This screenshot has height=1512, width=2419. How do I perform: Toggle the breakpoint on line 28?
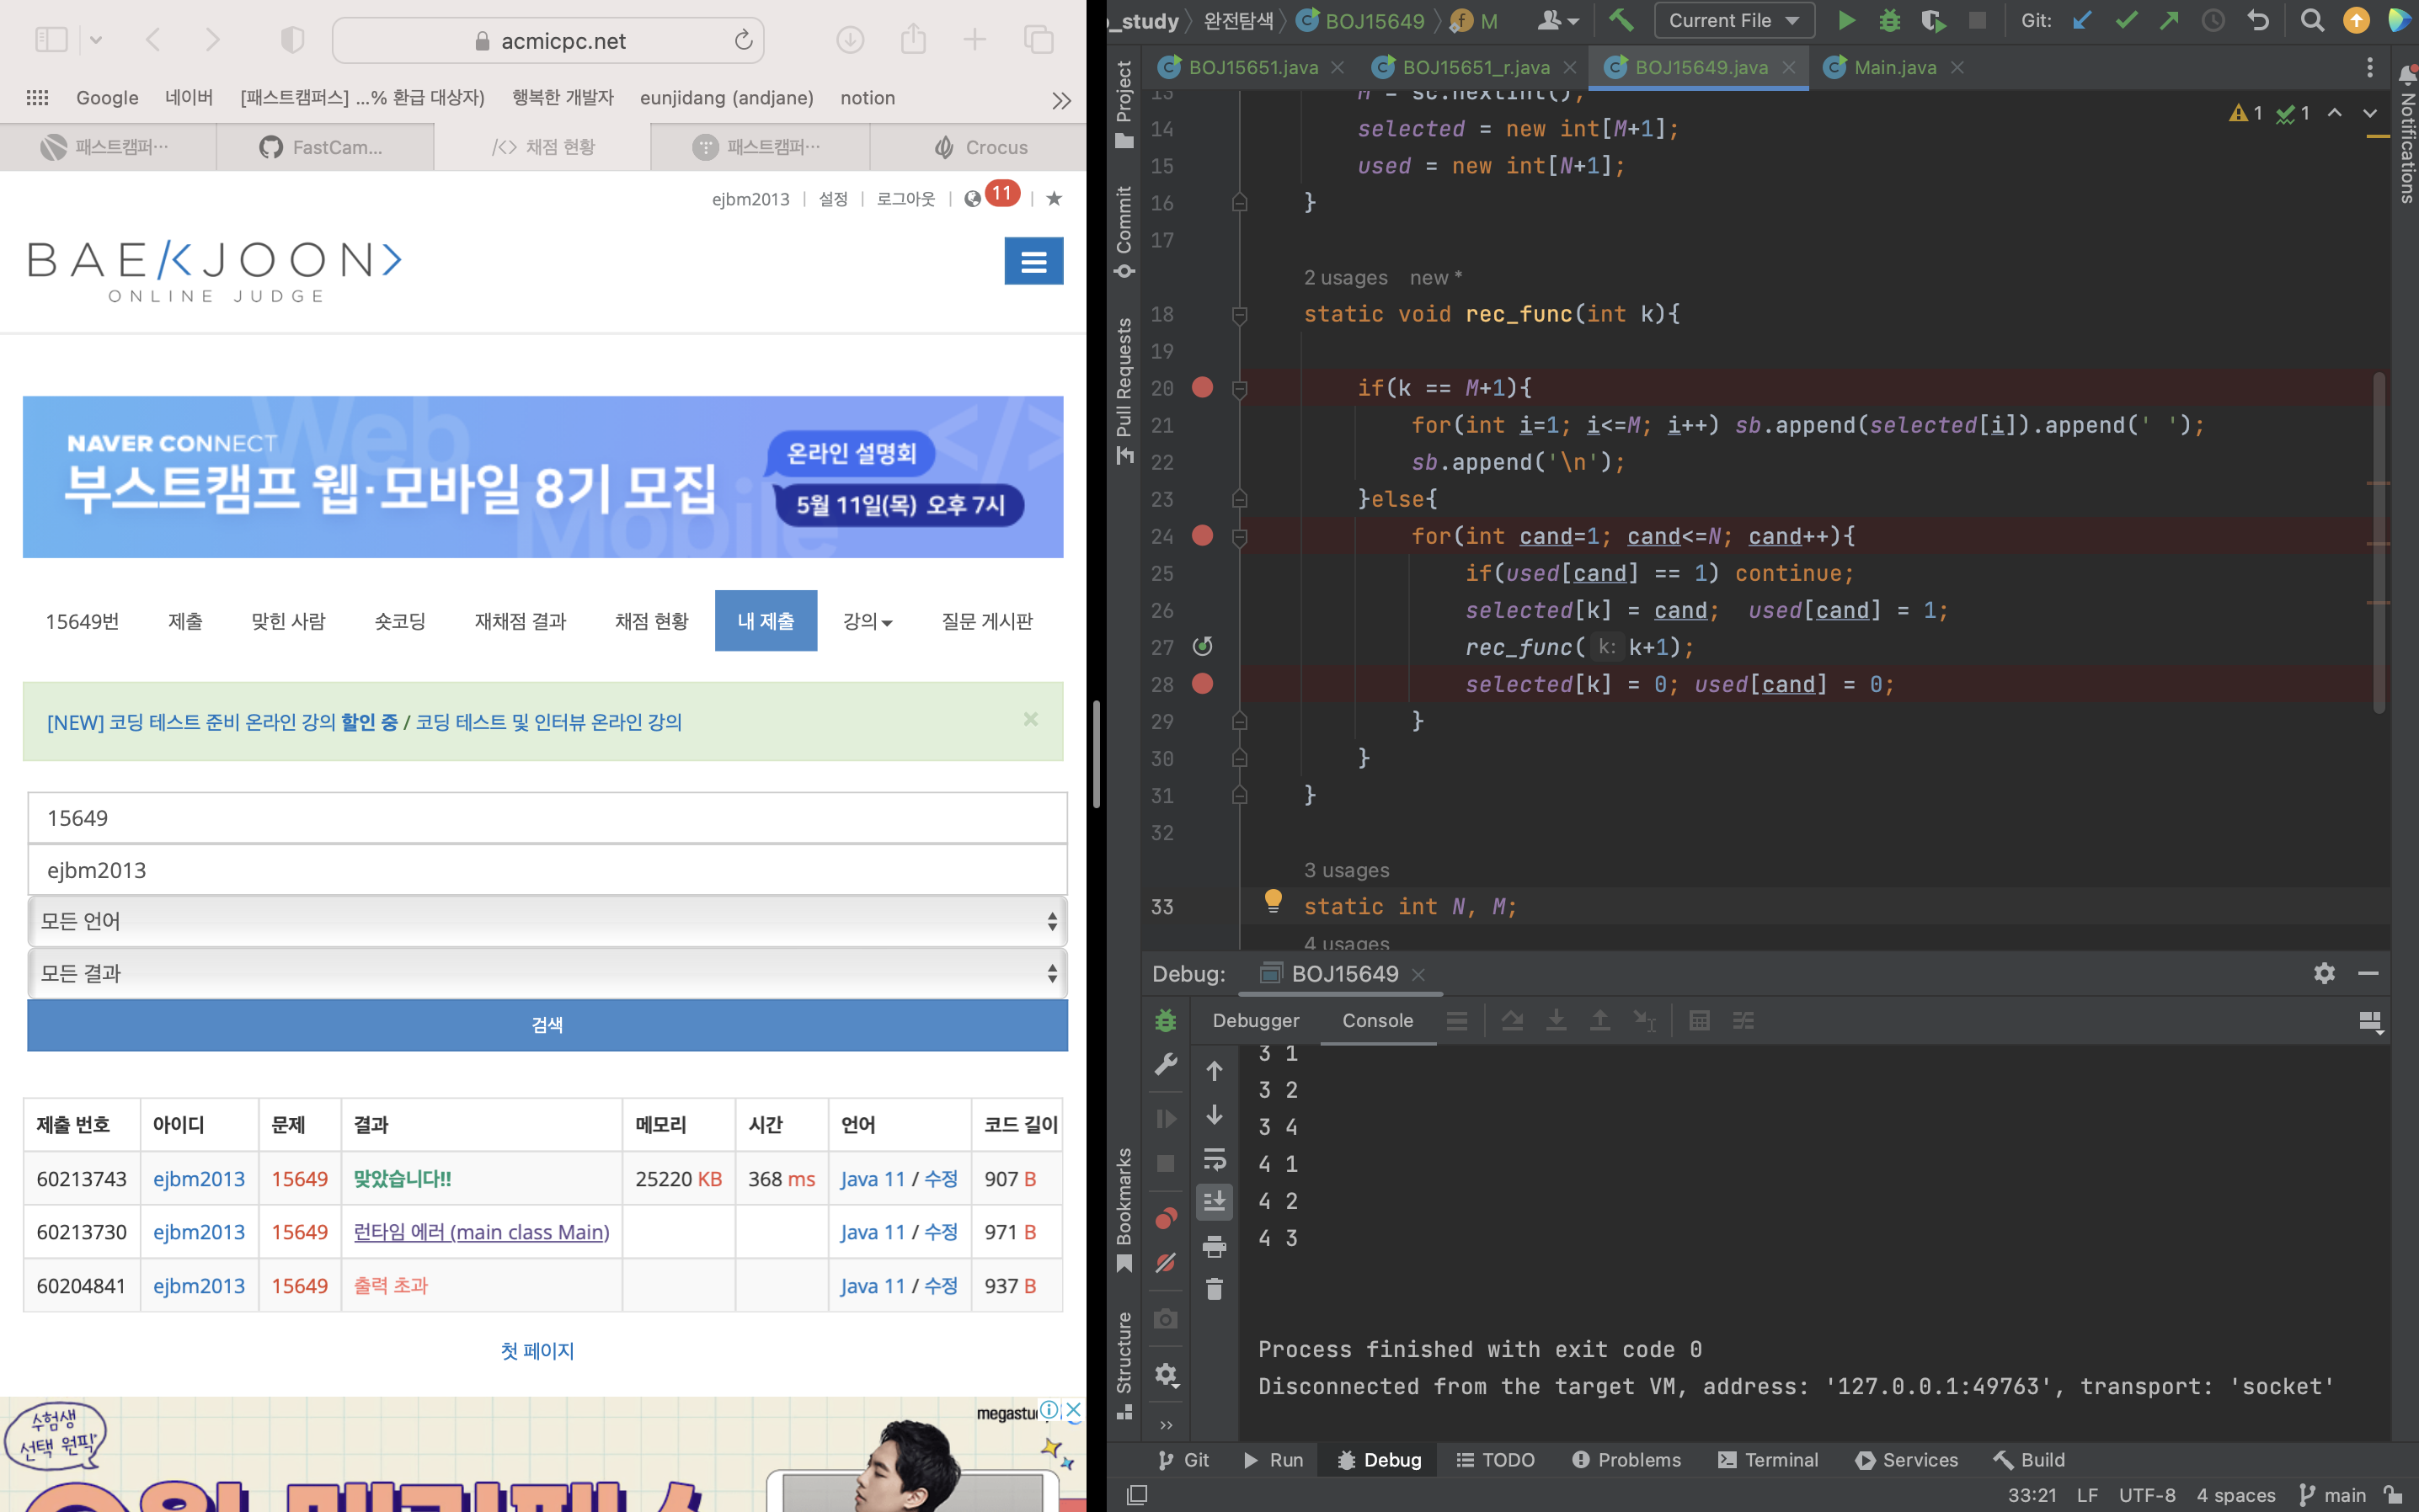point(1203,684)
